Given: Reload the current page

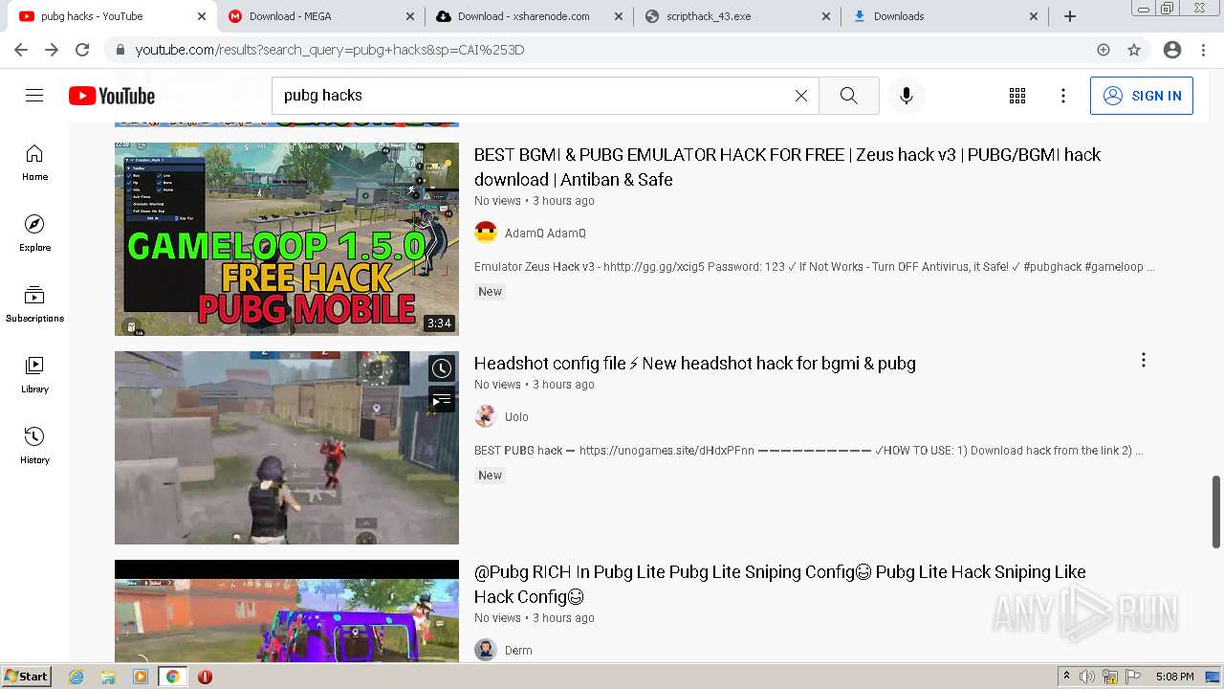Looking at the screenshot, I should pyautogui.click(x=82, y=50).
